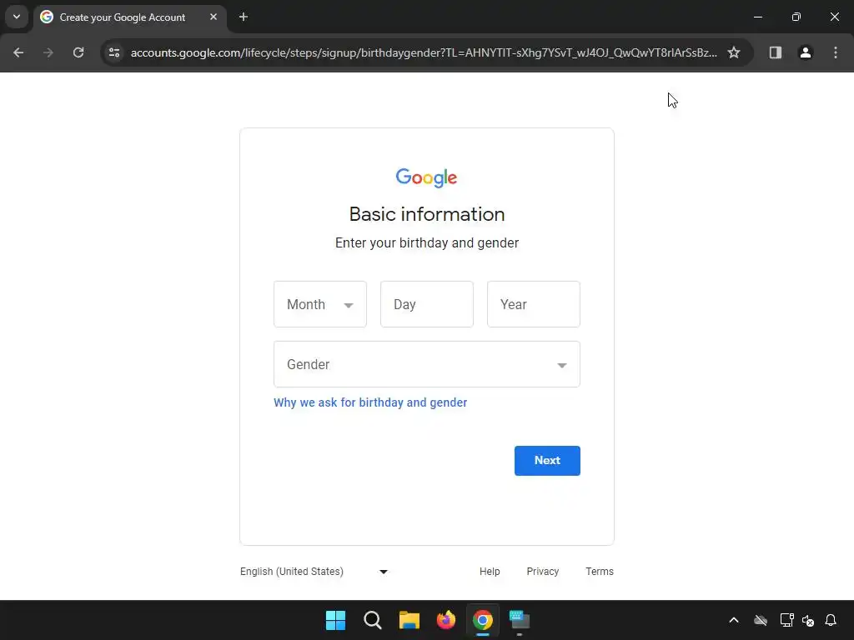
Task: Close the Create your Google Account tab
Action: click(x=213, y=17)
